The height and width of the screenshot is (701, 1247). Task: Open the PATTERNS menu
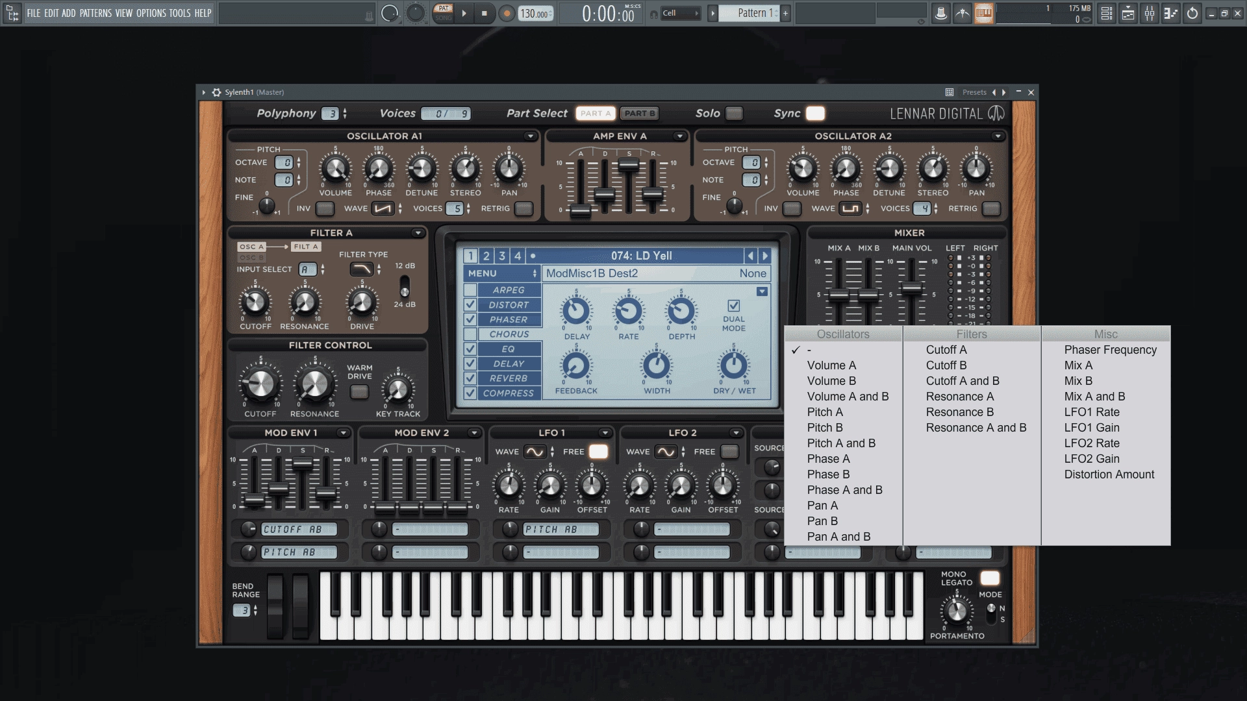coord(95,13)
